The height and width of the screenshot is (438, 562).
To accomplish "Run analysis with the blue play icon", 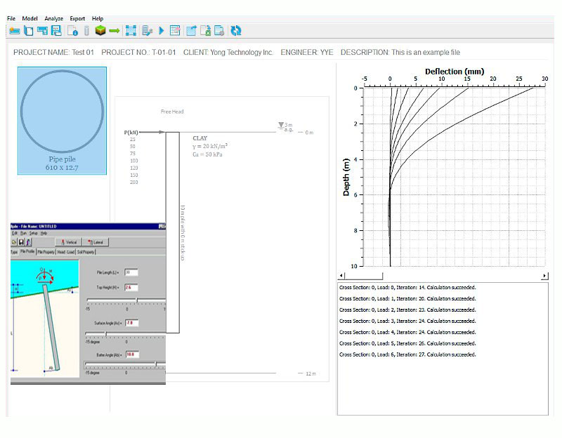I will click(x=162, y=30).
